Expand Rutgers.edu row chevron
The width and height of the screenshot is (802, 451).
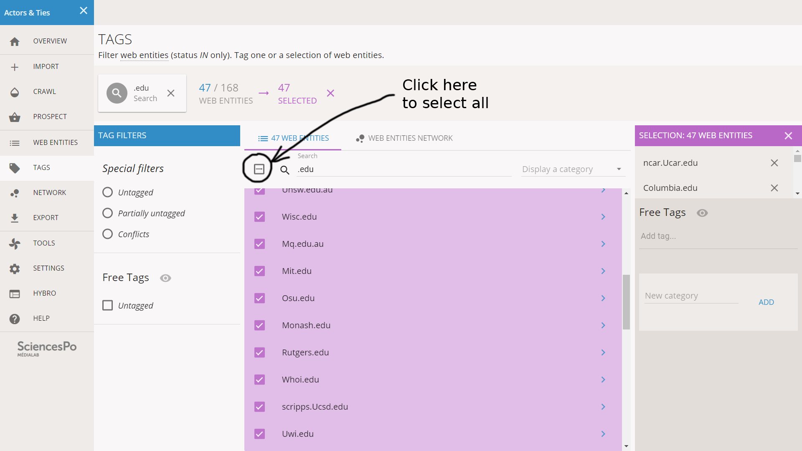pos(603,352)
